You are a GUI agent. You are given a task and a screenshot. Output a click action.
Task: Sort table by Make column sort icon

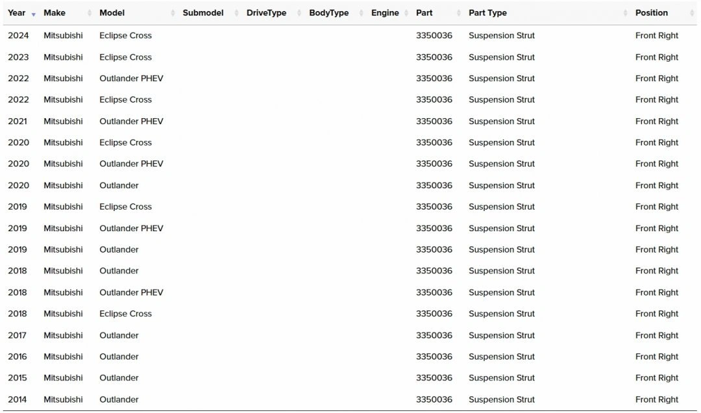pos(90,13)
